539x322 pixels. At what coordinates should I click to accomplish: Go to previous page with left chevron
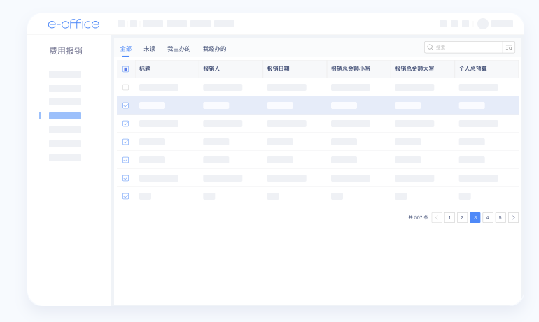437,217
